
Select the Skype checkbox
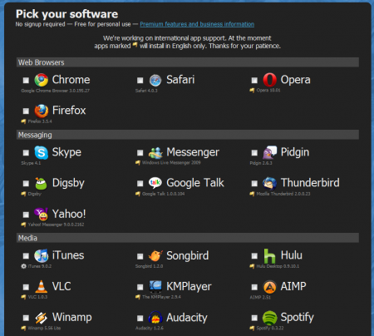pos(26,153)
